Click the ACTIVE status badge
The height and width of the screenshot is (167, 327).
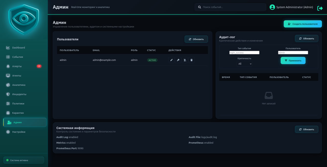click(152, 60)
